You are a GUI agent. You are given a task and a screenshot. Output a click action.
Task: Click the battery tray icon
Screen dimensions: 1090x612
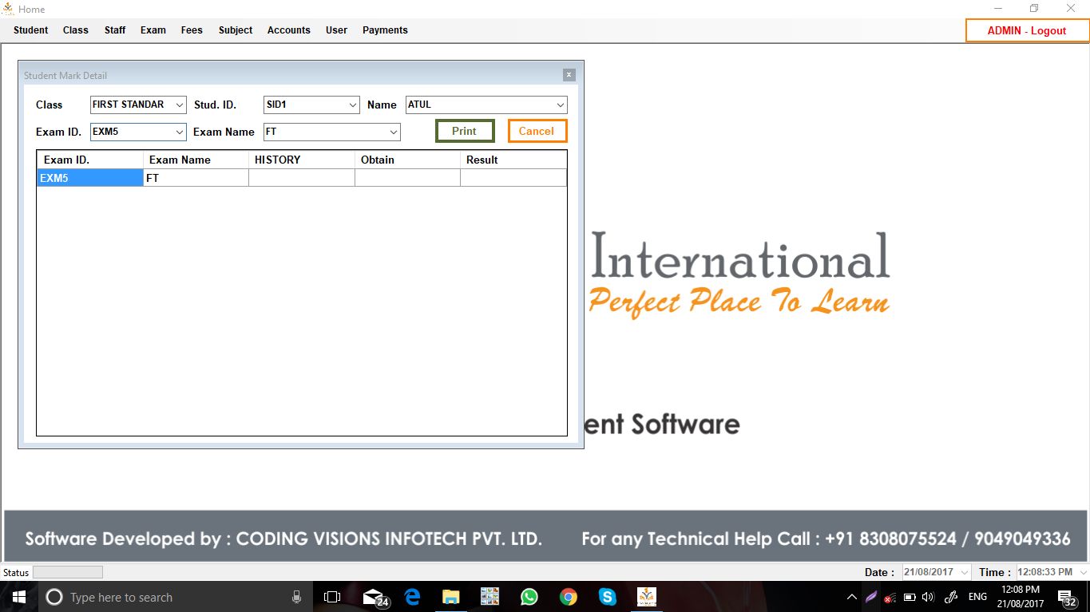click(909, 597)
